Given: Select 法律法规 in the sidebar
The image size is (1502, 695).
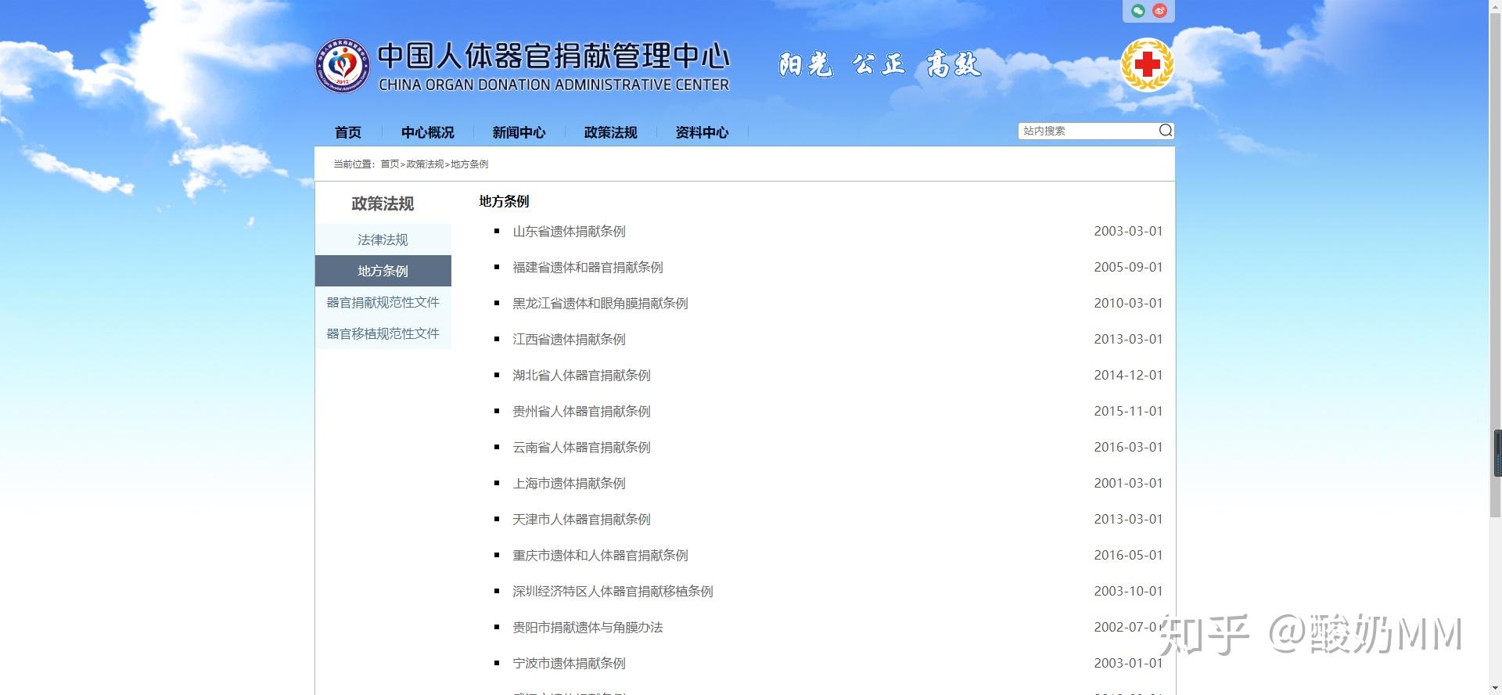Looking at the screenshot, I should pos(383,239).
